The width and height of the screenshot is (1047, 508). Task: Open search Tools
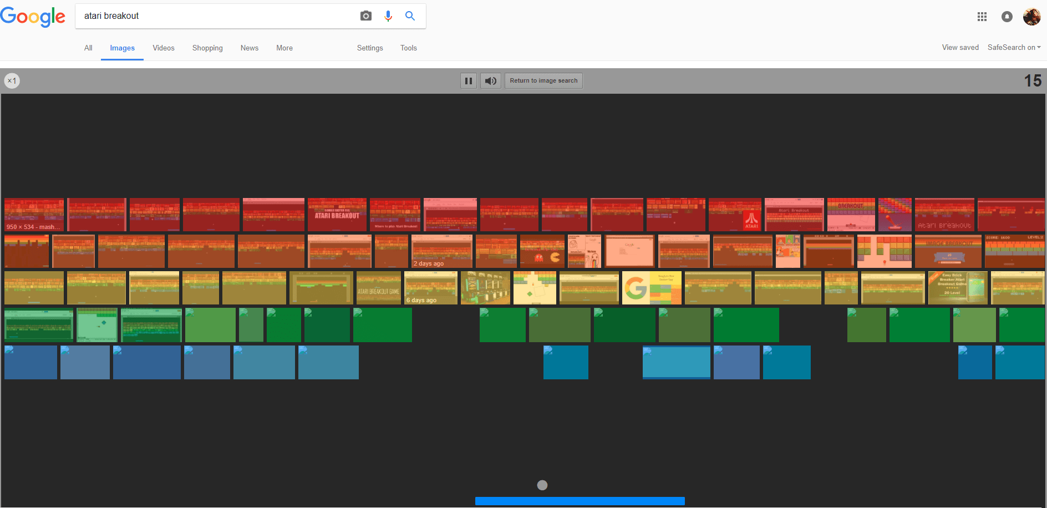pyautogui.click(x=409, y=48)
